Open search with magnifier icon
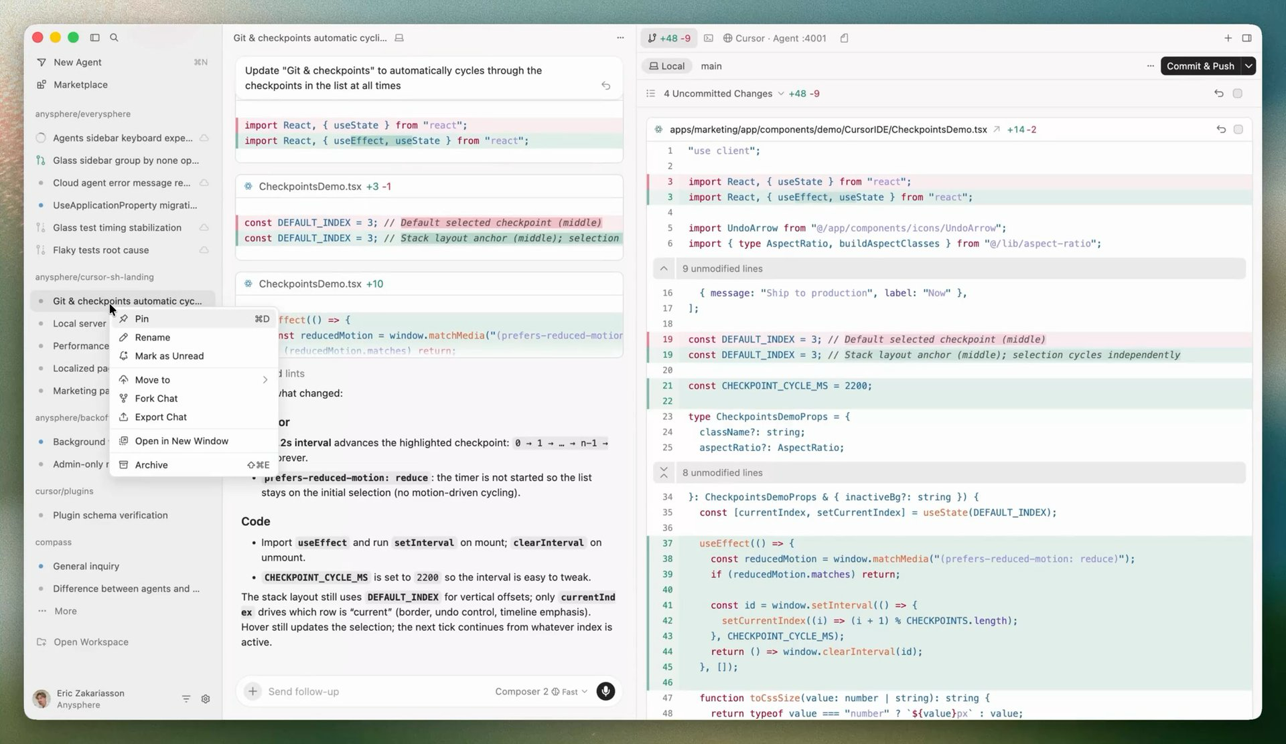Viewport: 1286px width, 744px height. (114, 37)
